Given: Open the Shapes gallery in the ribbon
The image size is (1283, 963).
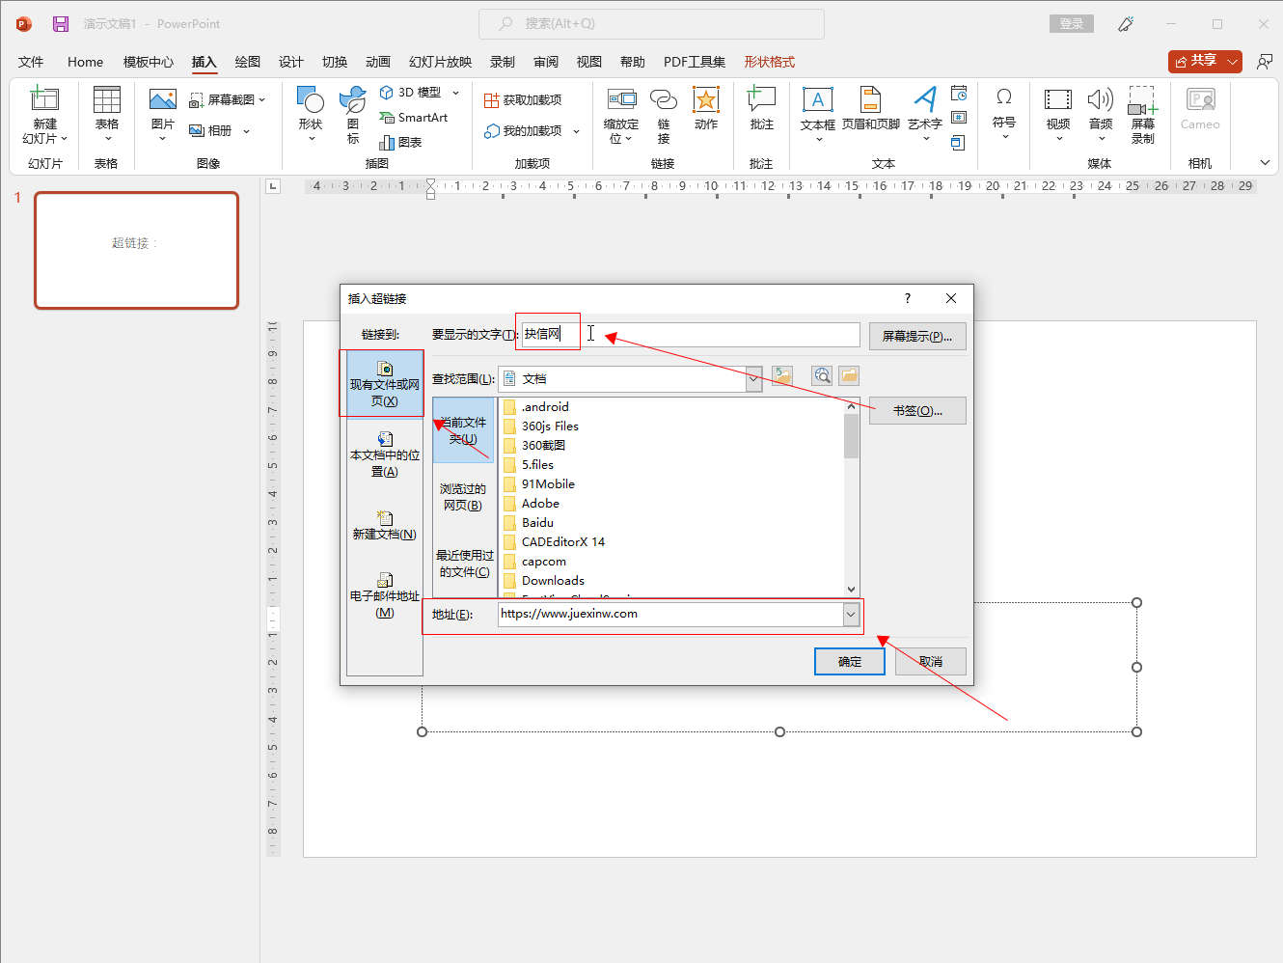Looking at the screenshot, I should (310, 100).
